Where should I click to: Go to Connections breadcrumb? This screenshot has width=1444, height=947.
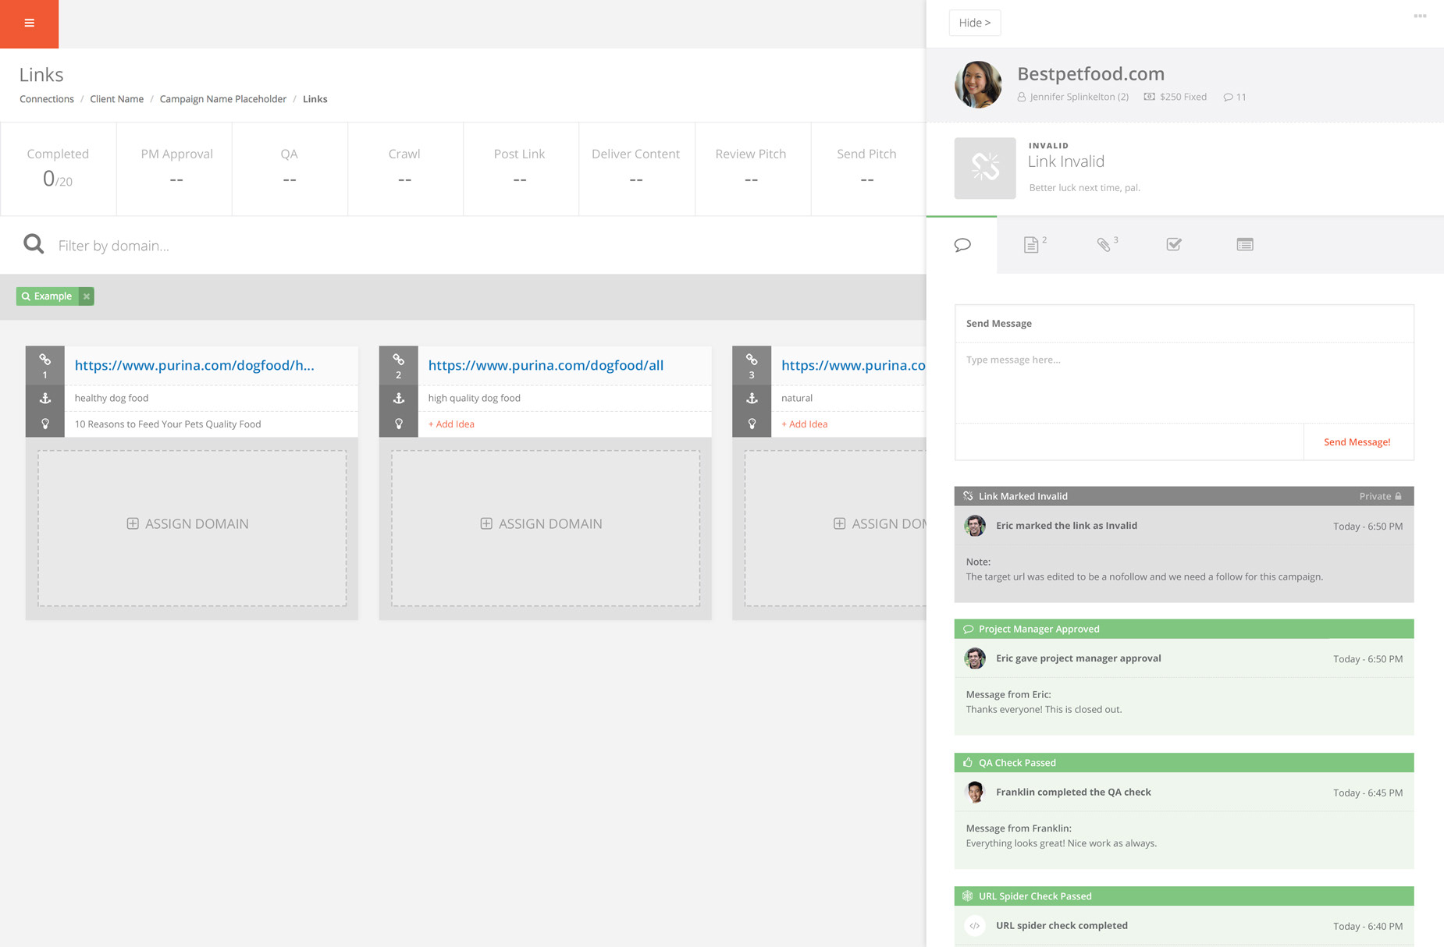coord(47,99)
